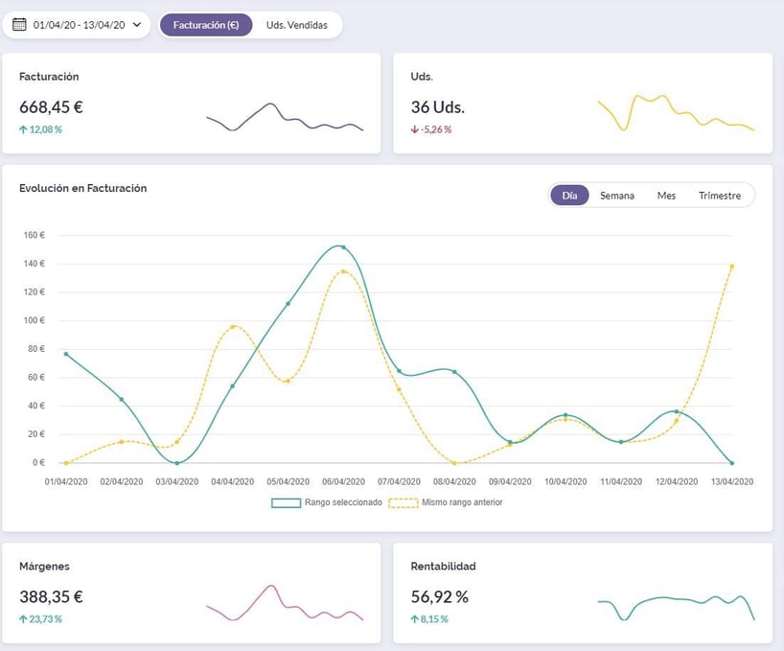Select the Día period tab
Screen dimensions: 784x651
(x=569, y=196)
